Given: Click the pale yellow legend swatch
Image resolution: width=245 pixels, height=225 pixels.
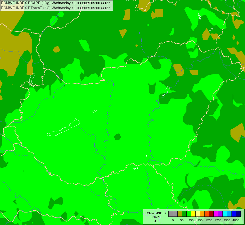Looking at the screenshot, I should pos(198,214).
